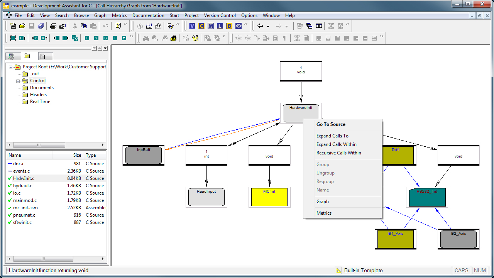Switch to the blank document tab in panel
This screenshot has width=494, height=278.
click(x=43, y=56)
